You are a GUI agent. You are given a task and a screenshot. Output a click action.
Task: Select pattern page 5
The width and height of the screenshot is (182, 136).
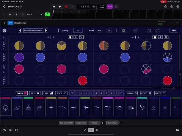[97, 93]
